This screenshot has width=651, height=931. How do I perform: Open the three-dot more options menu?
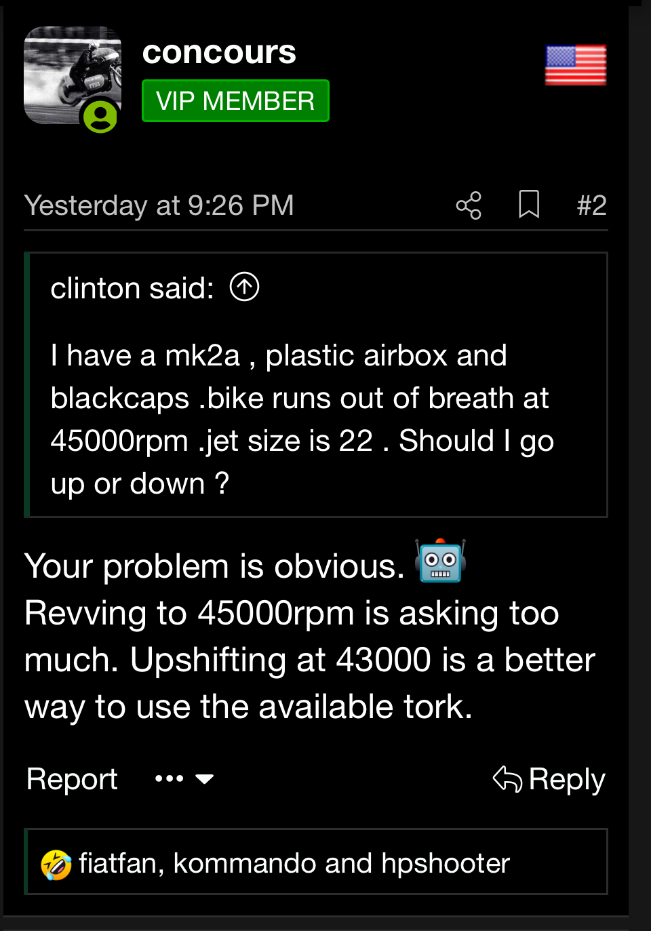[169, 778]
